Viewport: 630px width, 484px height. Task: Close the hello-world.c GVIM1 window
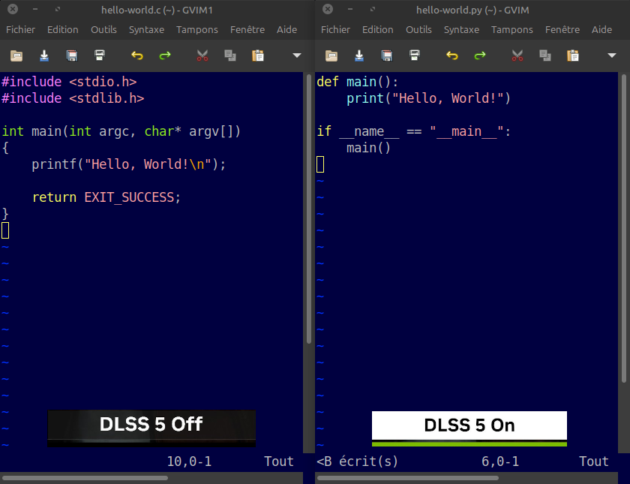(x=13, y=9)
